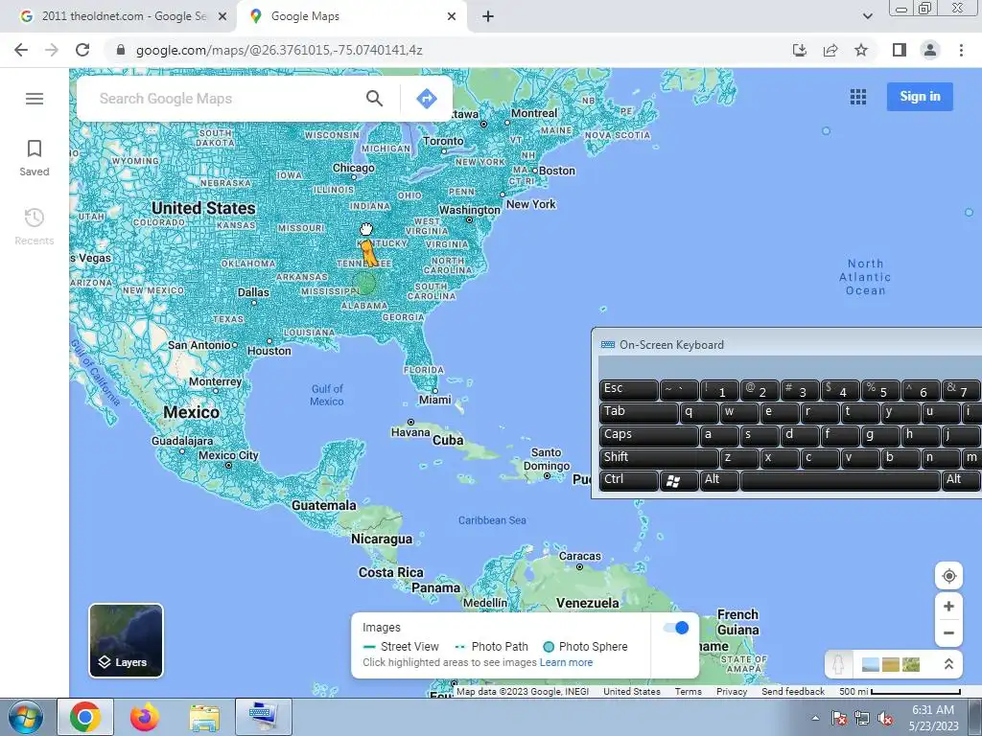Open Saved places in sidebar
The image size is (982, 736).
coord(35,158)
